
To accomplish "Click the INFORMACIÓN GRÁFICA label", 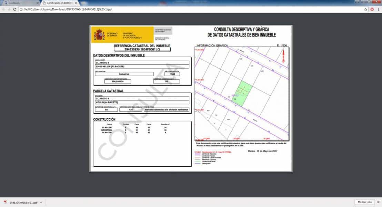I will [212, 45].
